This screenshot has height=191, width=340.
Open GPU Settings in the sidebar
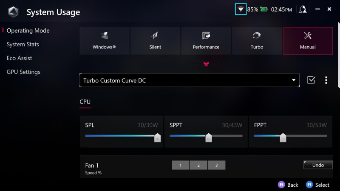23,72
